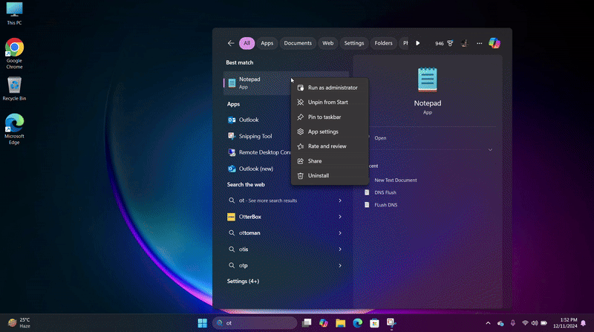Go back using the search panel arrow

tap(231, 43)
